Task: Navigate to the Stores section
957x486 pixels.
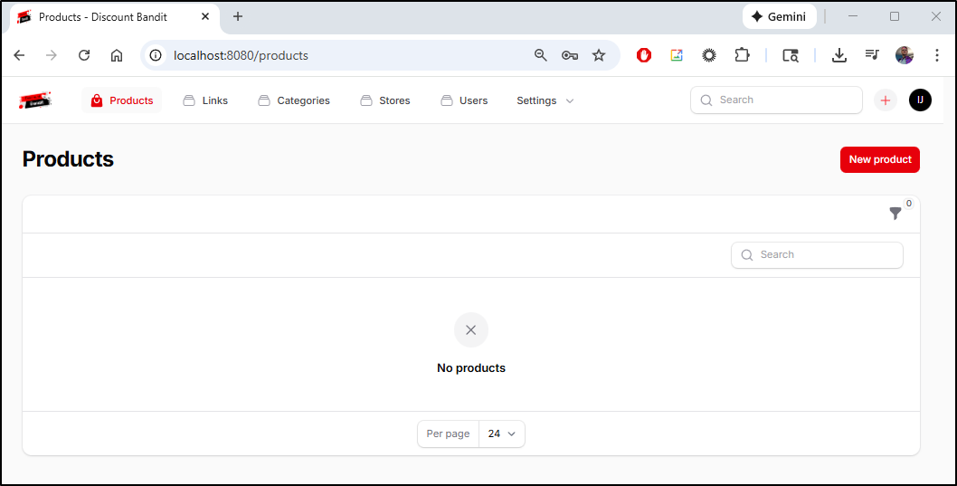Action: (385, 100)
